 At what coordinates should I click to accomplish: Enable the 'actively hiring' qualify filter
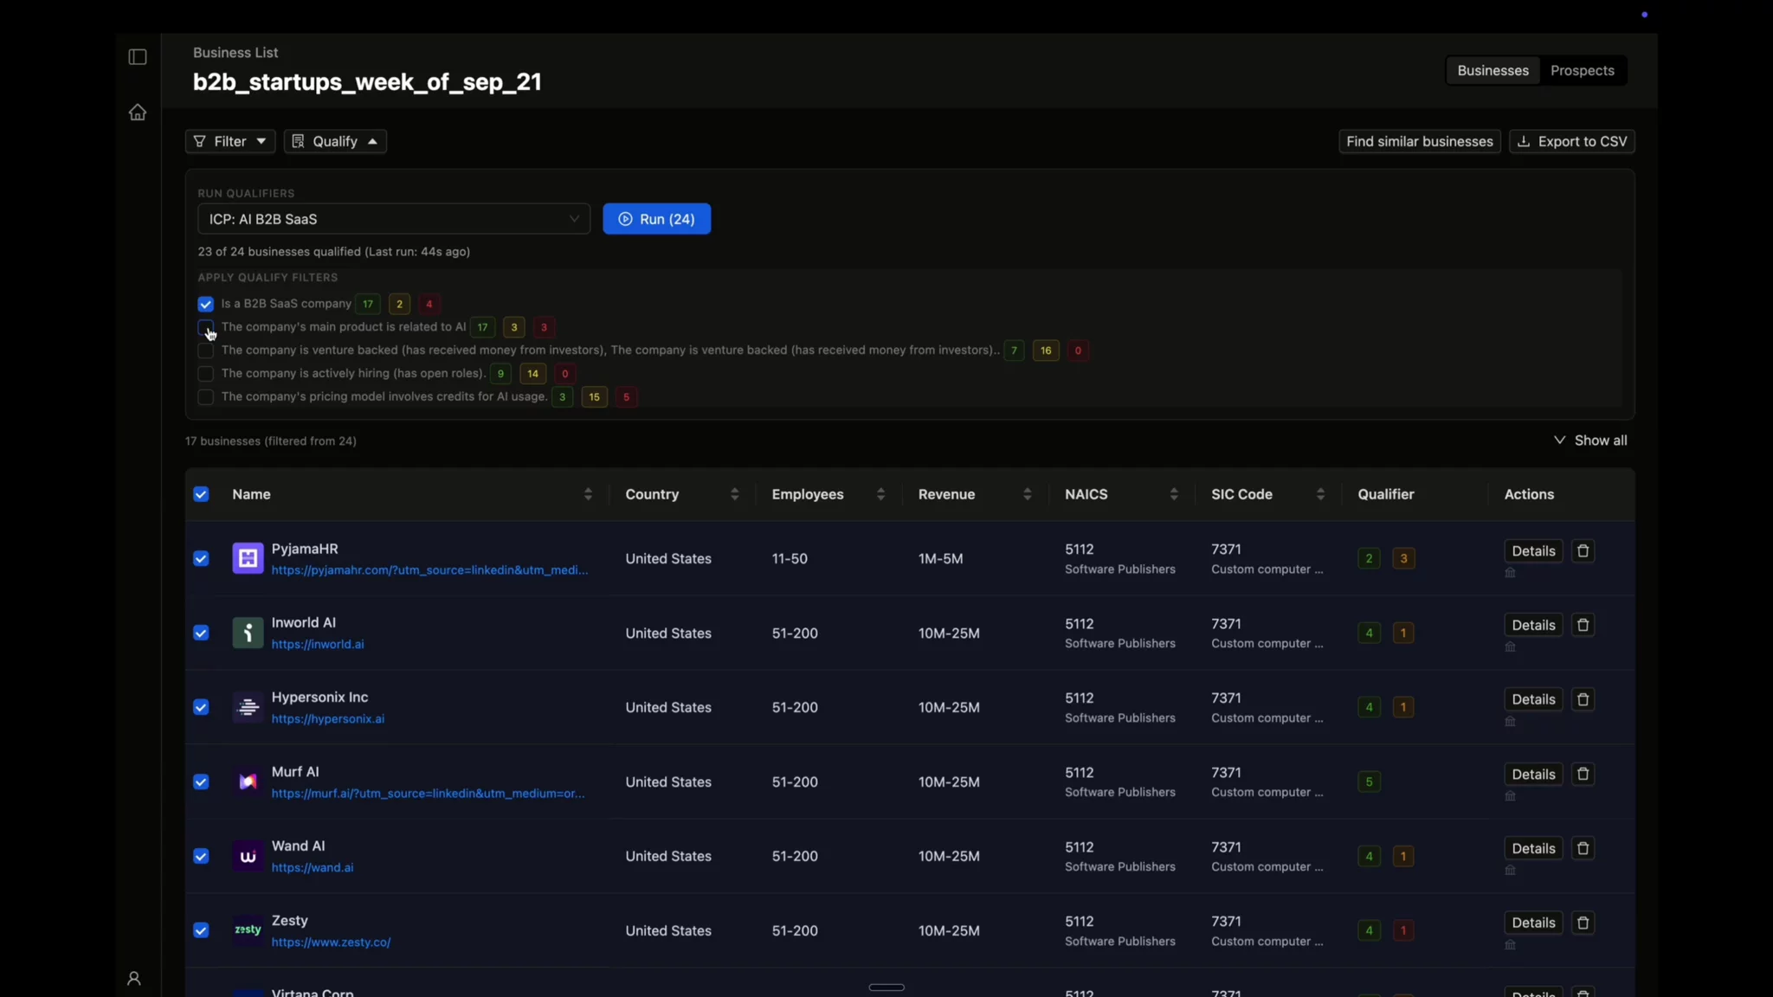coord(205,374)
